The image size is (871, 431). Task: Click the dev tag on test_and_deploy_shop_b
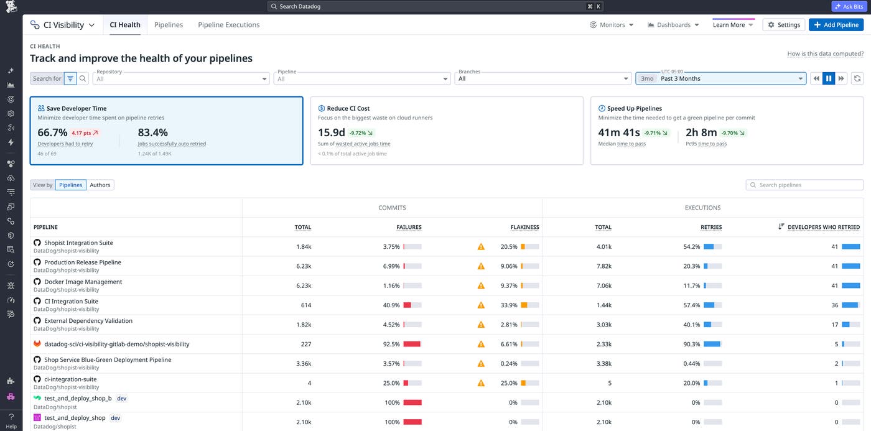point(122,399)
